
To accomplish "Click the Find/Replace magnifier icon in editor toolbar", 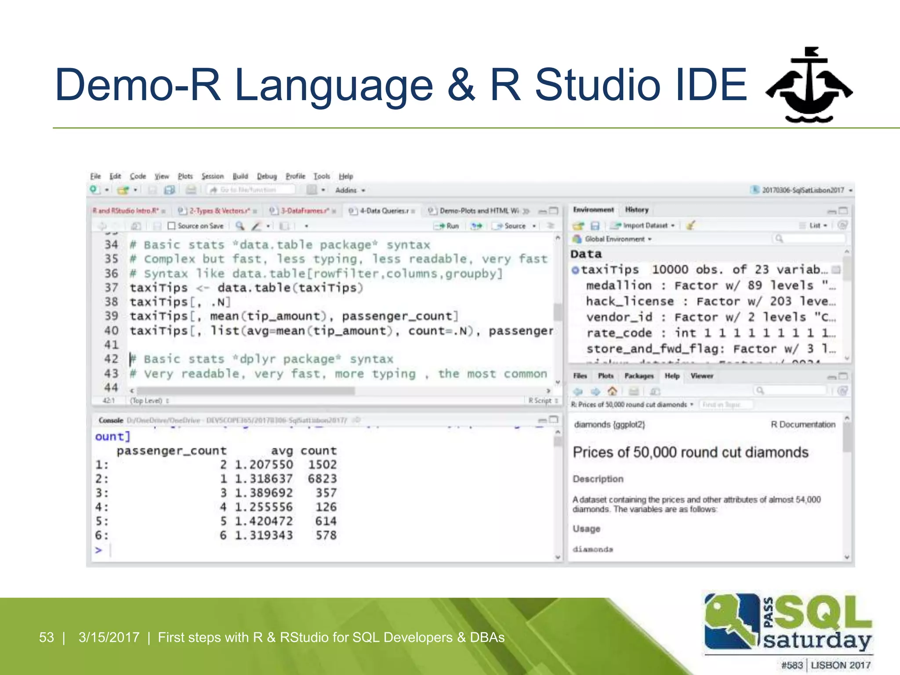I will (240, 226).
